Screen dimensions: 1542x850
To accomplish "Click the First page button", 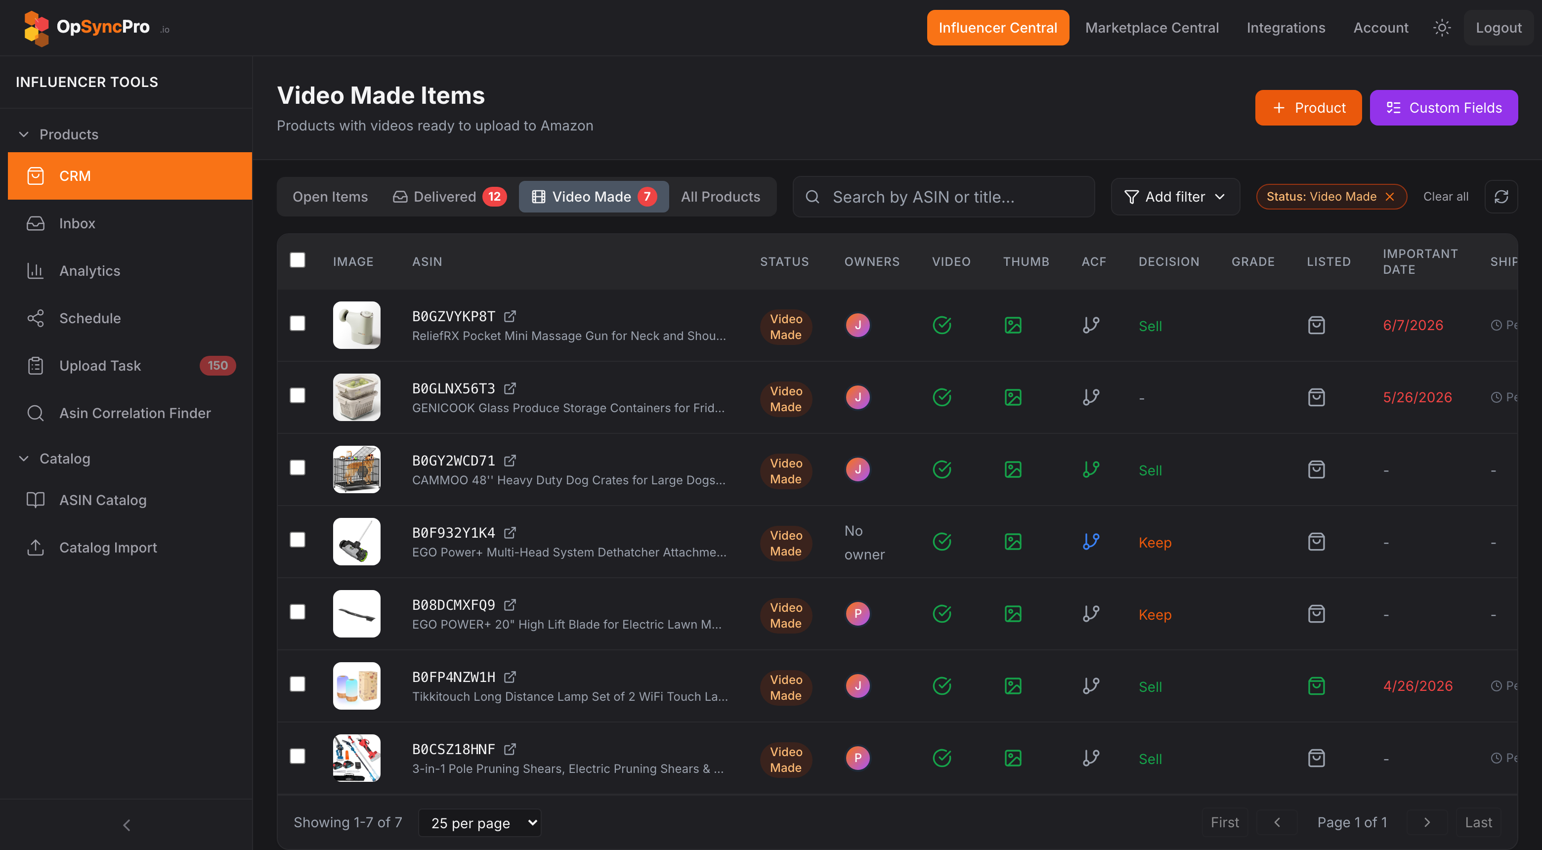I will click(1224, 822).
